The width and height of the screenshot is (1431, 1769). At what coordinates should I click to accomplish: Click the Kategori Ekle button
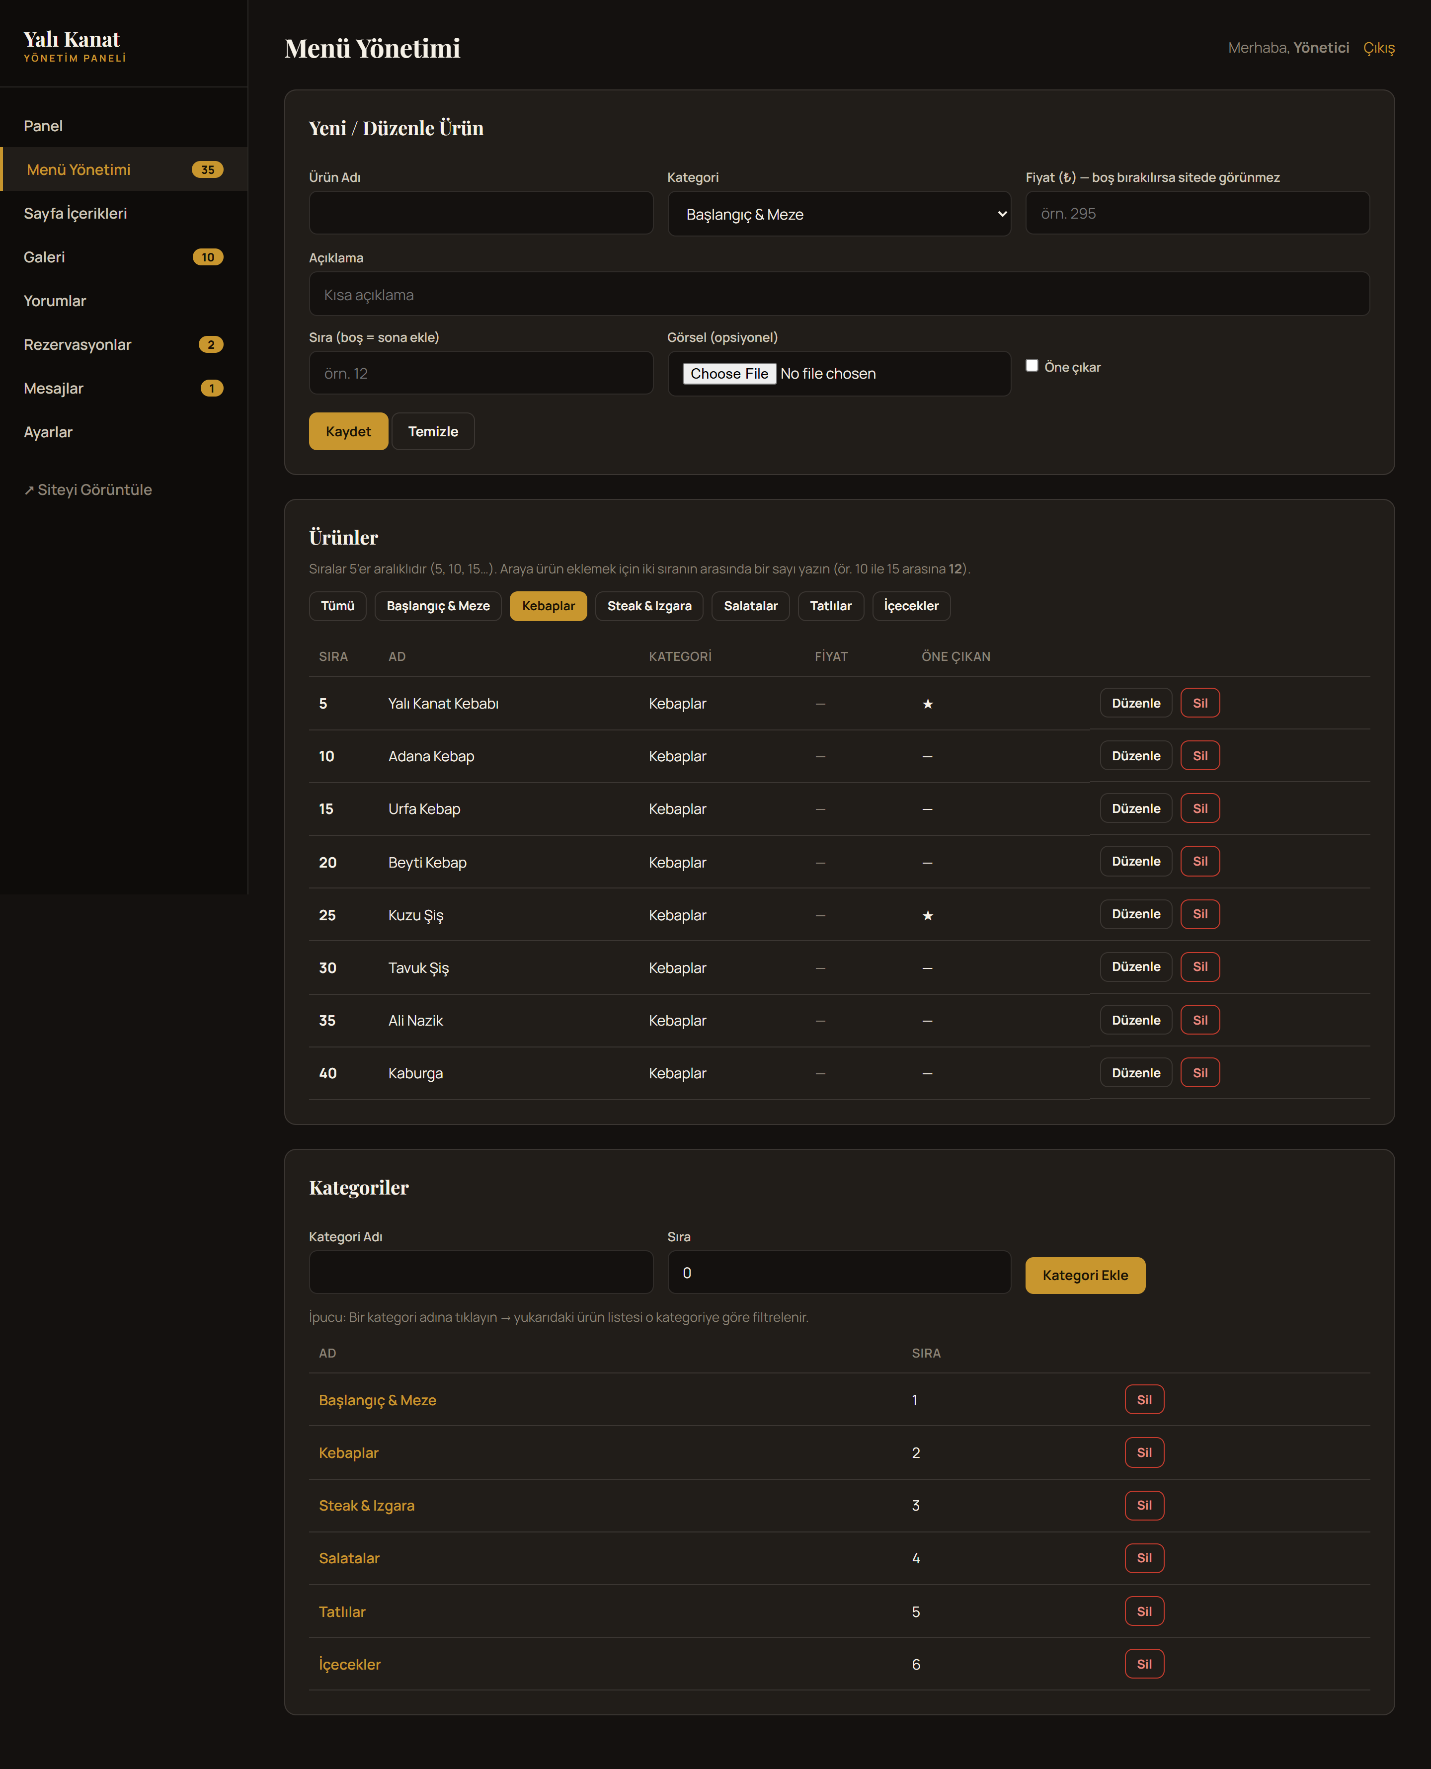tap(1085, 1275)
